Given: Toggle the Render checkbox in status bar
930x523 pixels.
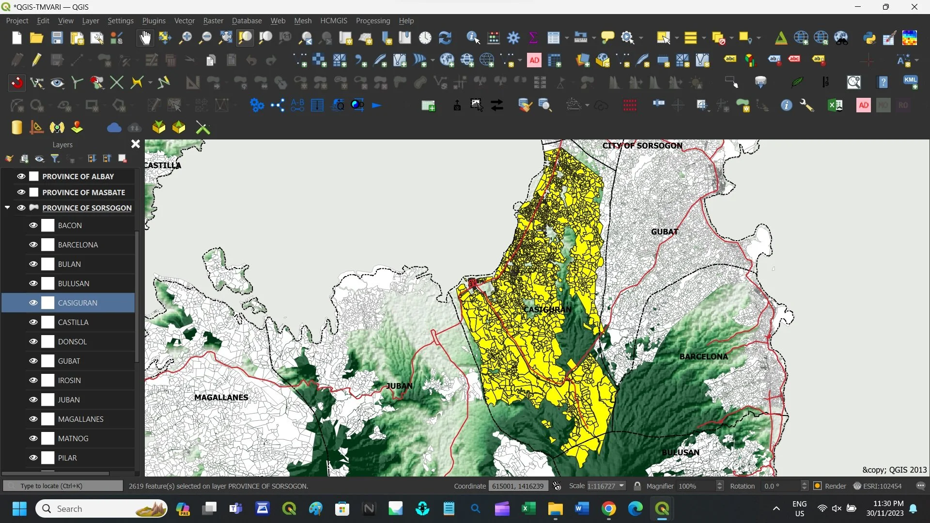Looking at the screenshot, I should 818,486.
